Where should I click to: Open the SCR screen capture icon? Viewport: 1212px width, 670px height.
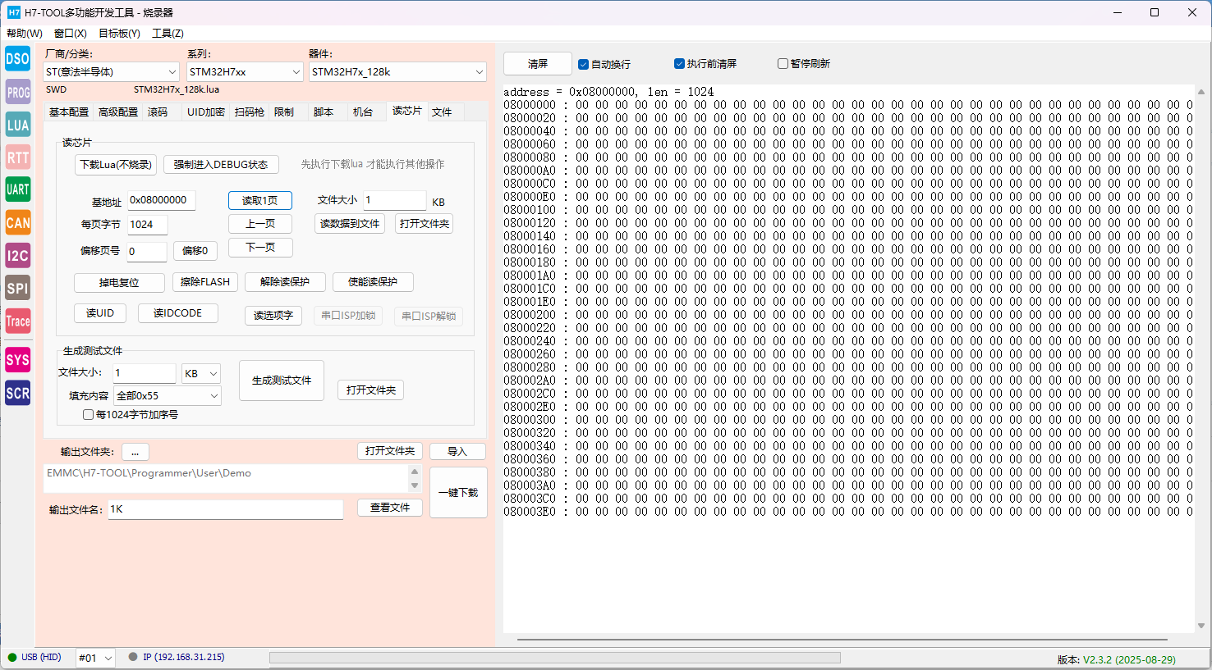pos(17,393)
